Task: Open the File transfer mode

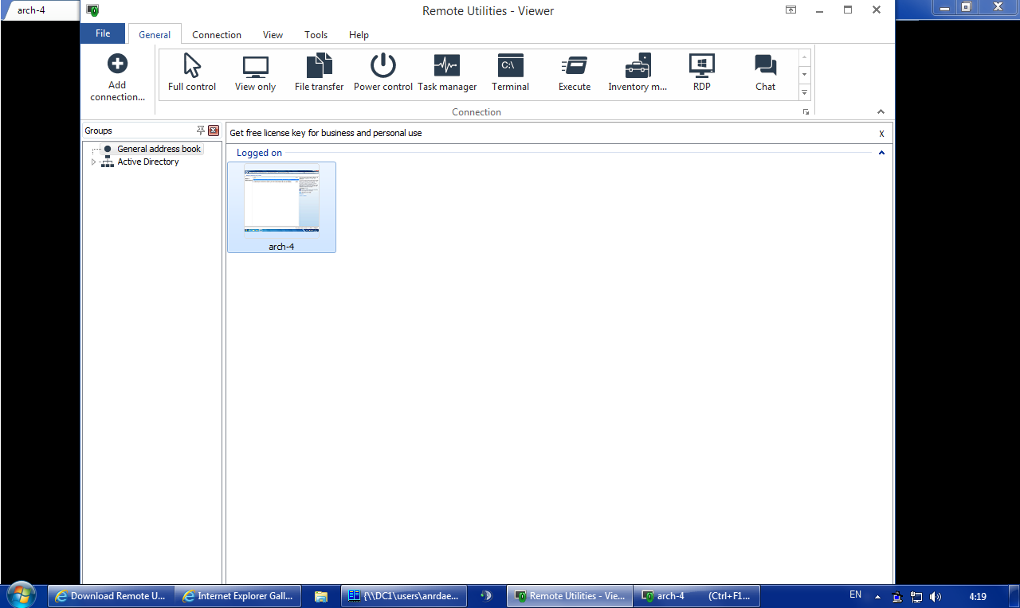Action: 319,73
